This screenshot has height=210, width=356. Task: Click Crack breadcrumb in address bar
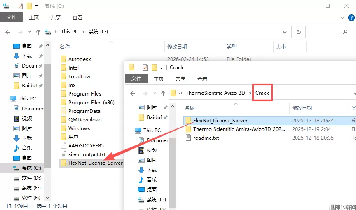pos(262,93)
